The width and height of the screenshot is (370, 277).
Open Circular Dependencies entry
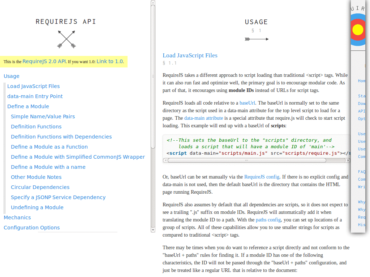pyautogui.click(x=40, y=188)
